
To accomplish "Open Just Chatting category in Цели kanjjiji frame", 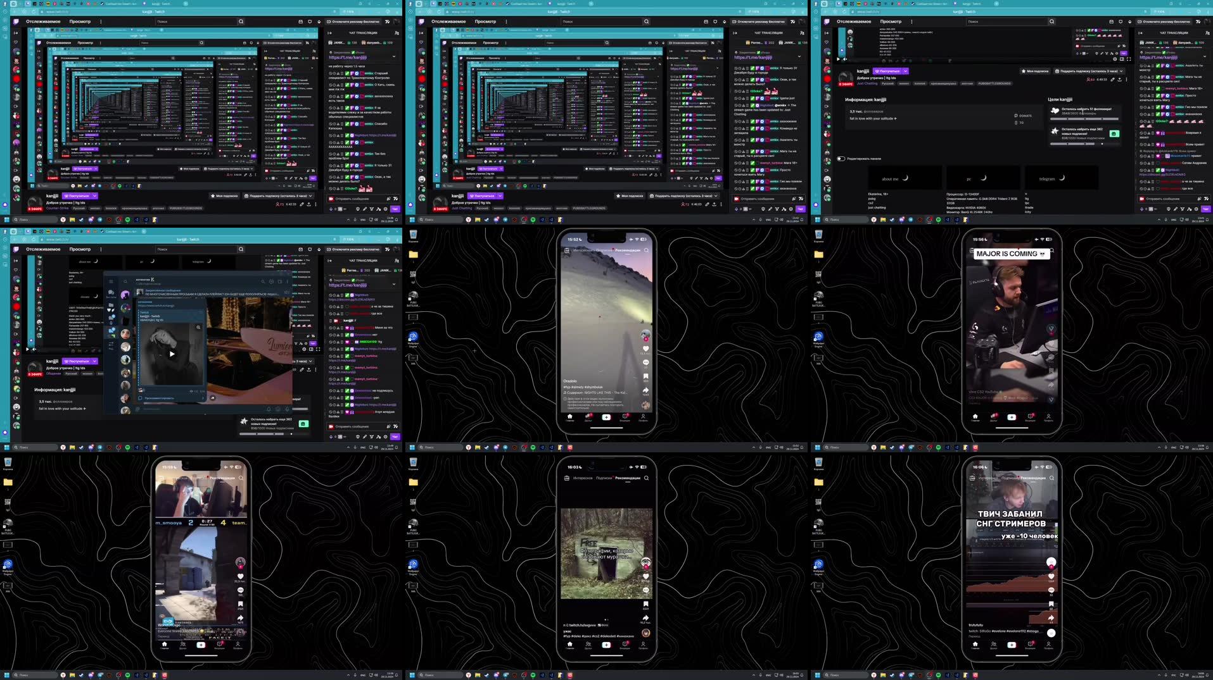I will coord(867,83).
